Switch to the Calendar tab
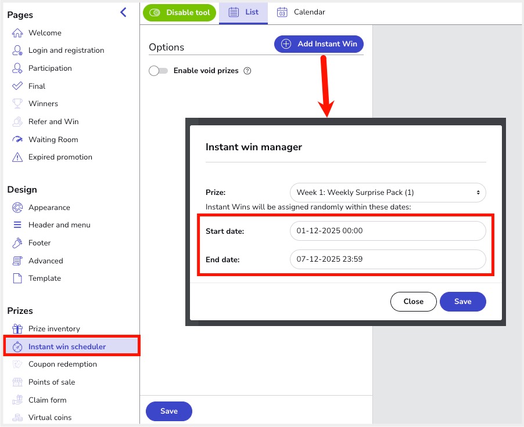This screenshot has height=427, width=524. (301, 12)
